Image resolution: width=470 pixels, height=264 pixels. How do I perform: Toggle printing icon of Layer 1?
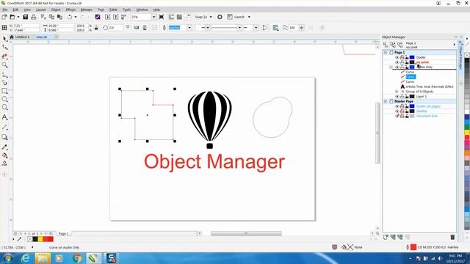(402, 96)
